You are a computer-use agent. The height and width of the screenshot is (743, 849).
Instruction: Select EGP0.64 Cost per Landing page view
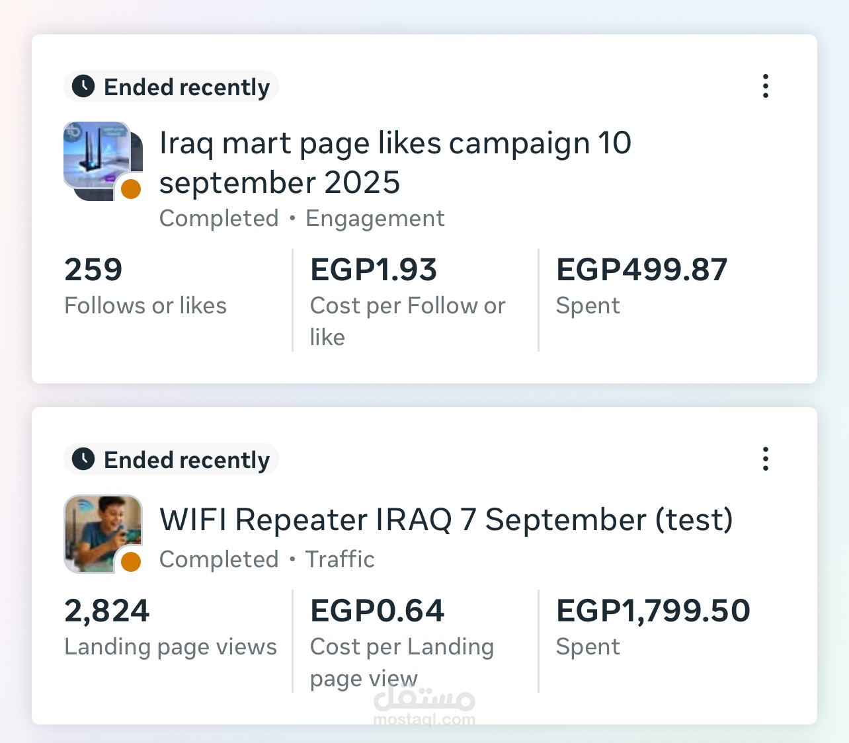[402, 640]
